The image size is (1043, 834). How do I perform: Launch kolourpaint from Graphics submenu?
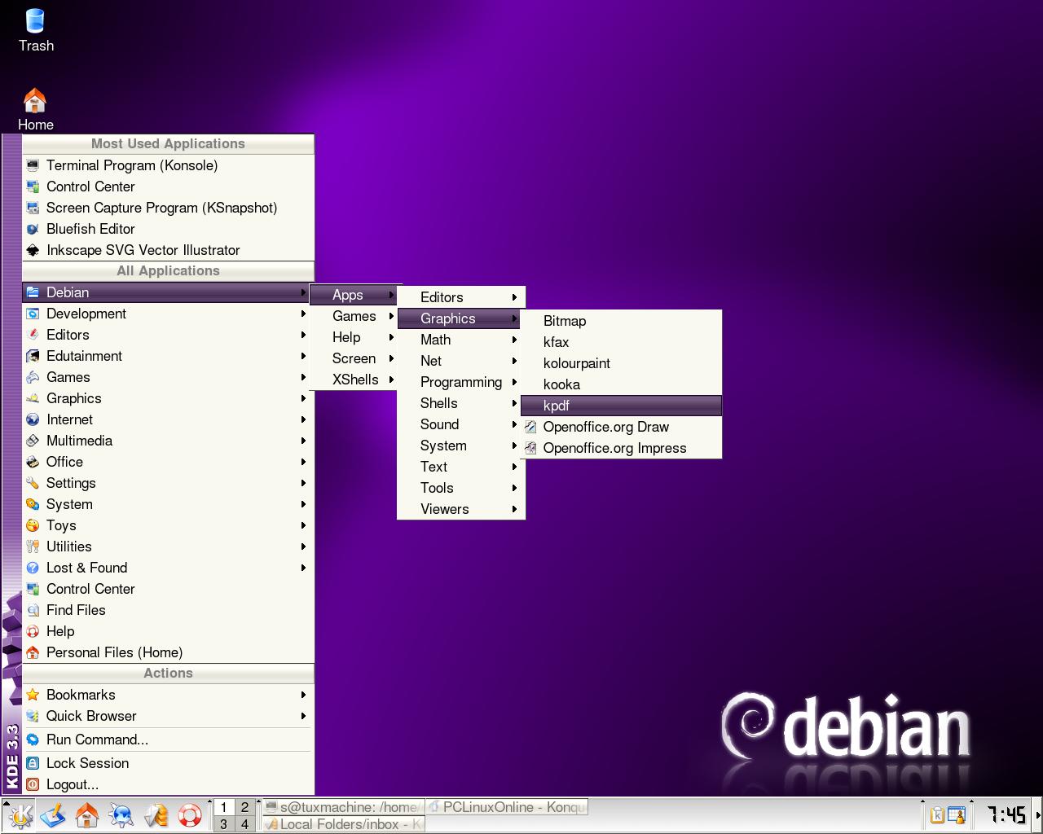(x=621, y=363)
